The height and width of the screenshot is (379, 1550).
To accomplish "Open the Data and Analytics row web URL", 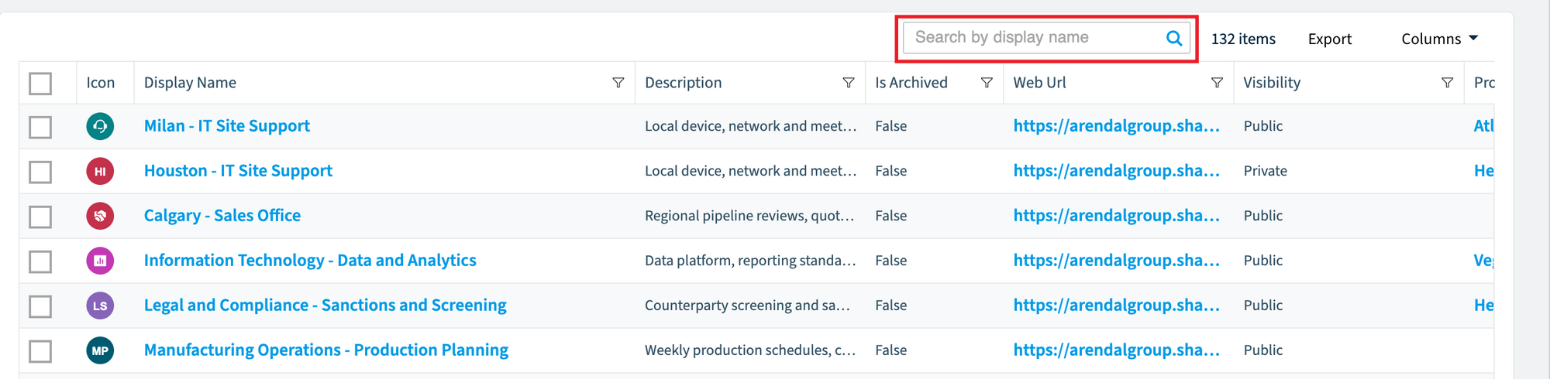I will pyautogui.click(x=1117, y=261).
